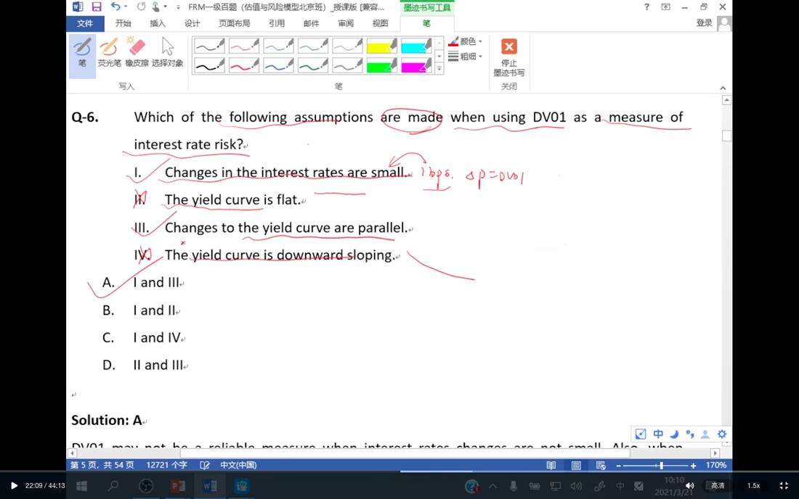
Task: Collapse the ribbon with the chevron
Action: 723,88
